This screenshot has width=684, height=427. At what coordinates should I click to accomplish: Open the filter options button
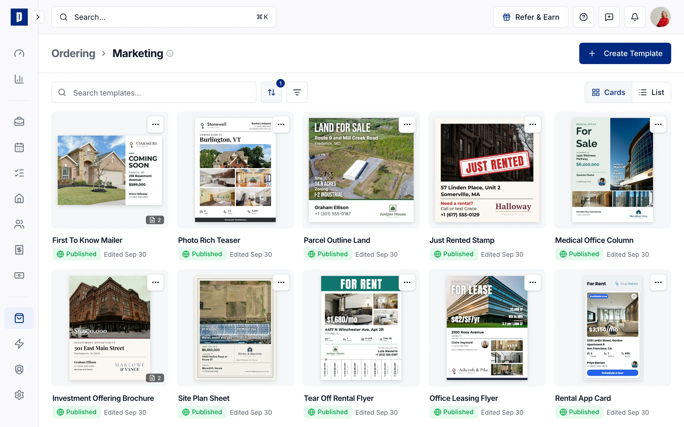pyautogui.click(x=297, y=92)
